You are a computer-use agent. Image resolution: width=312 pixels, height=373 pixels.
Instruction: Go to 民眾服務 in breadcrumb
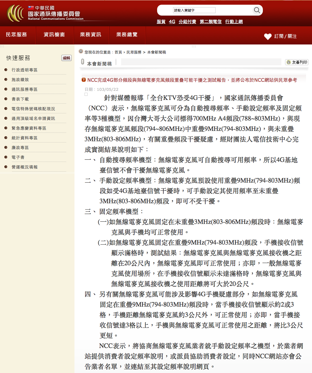click(134, 52)
